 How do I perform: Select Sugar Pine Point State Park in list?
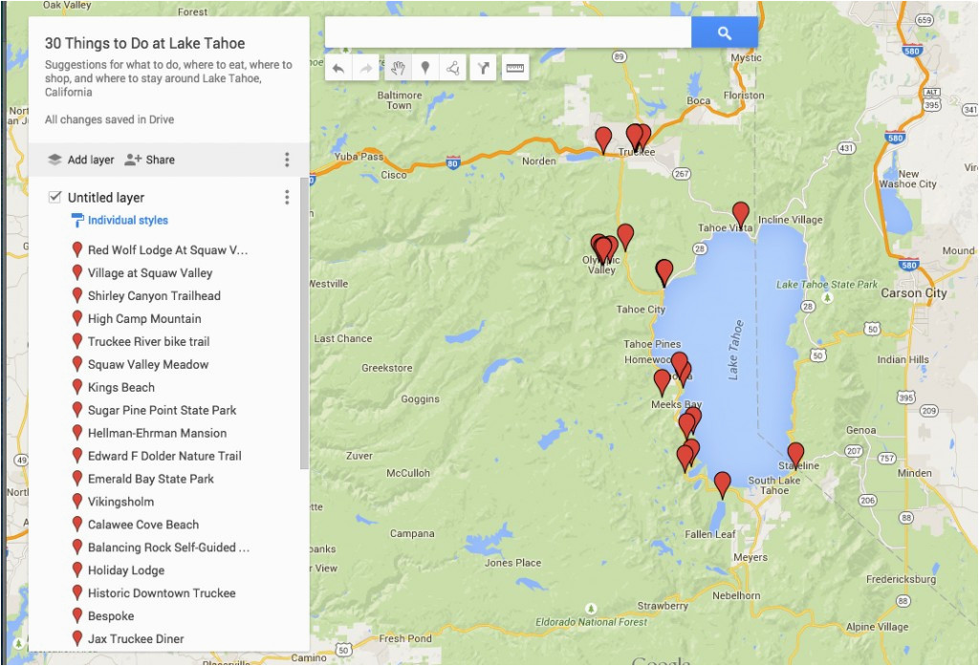point(162,410)
